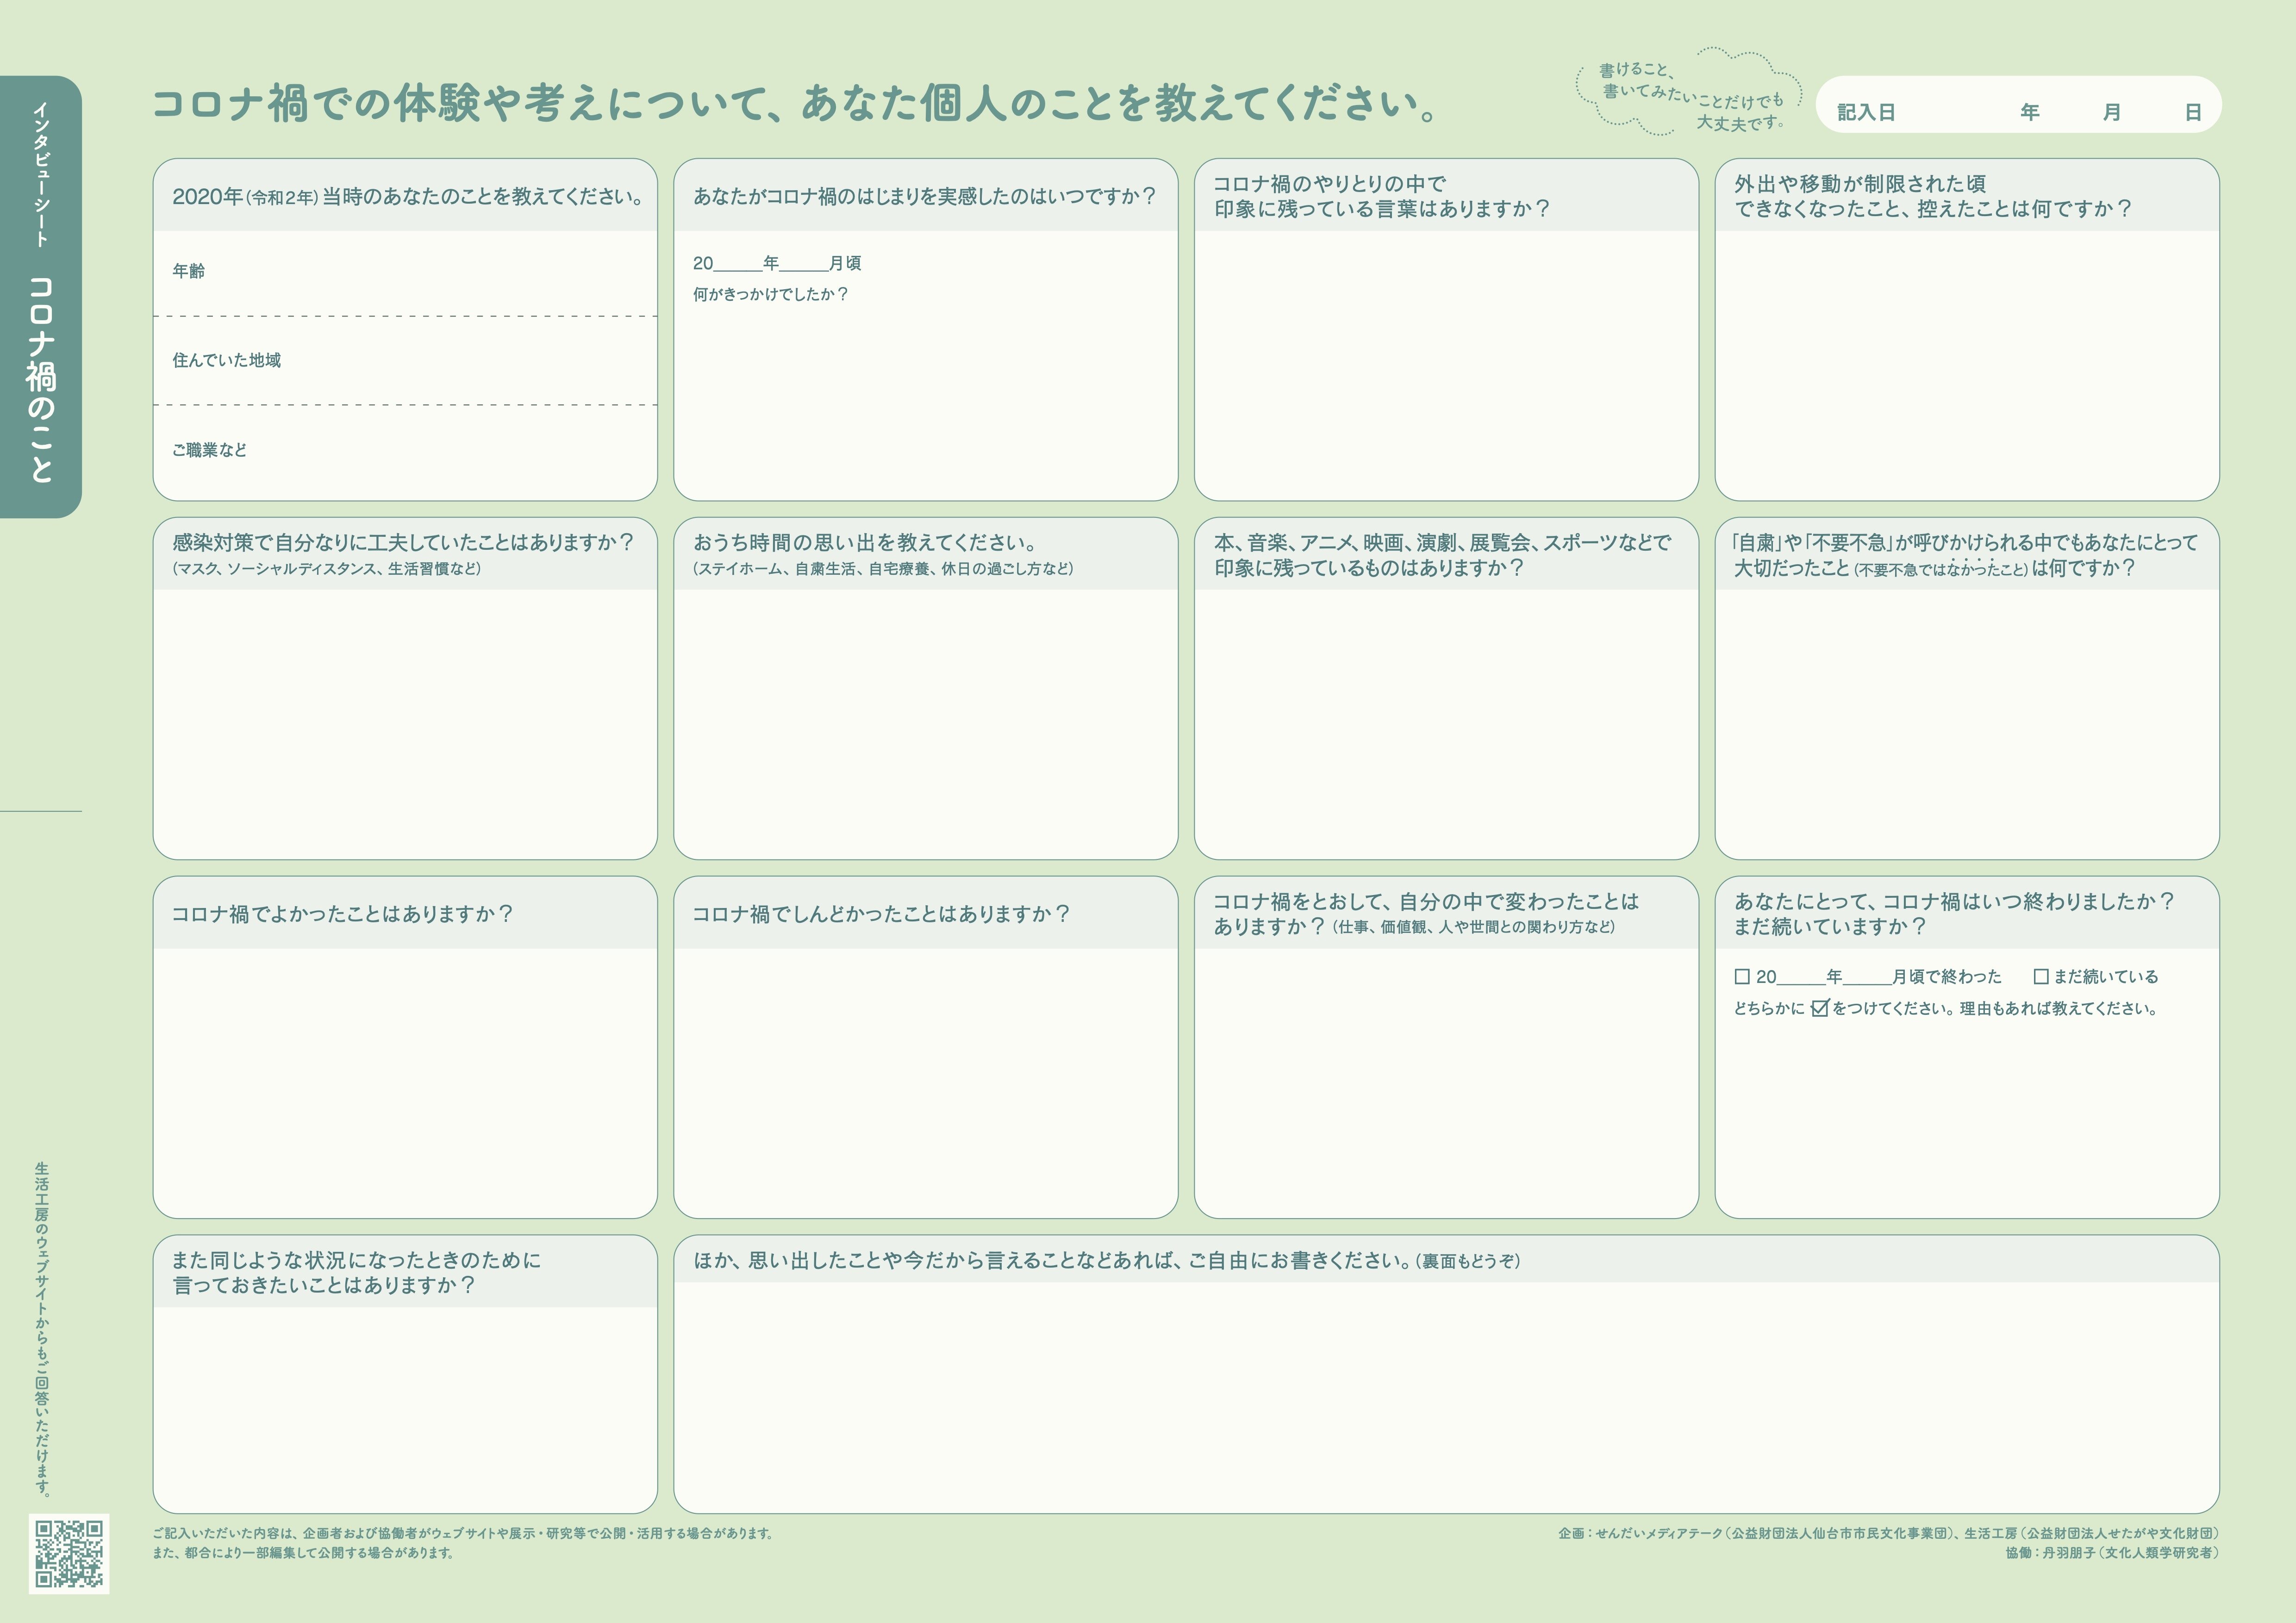Click the sample checkmark next to どちらかに
2296x1623 pixels.
1820,1009
